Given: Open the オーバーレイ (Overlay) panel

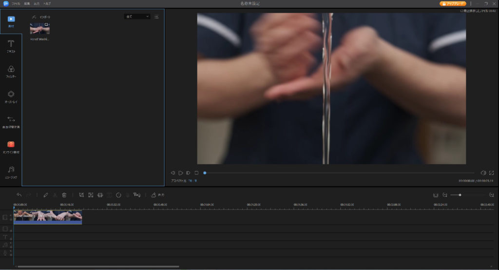Looking at the screenshot, I should [11, 97].
